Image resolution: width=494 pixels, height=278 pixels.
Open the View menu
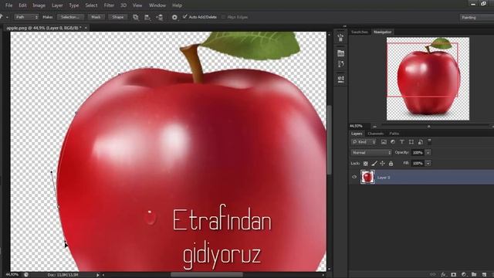[x=137, y=5]
